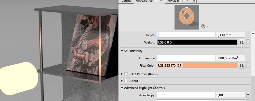Collapse the Emissivity section
This screenshot has width=255, height=101.
pyautogui.click(x=122, y=51)
